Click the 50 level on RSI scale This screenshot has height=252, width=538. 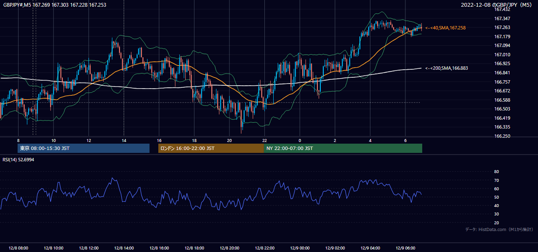[x=496, y=197]
